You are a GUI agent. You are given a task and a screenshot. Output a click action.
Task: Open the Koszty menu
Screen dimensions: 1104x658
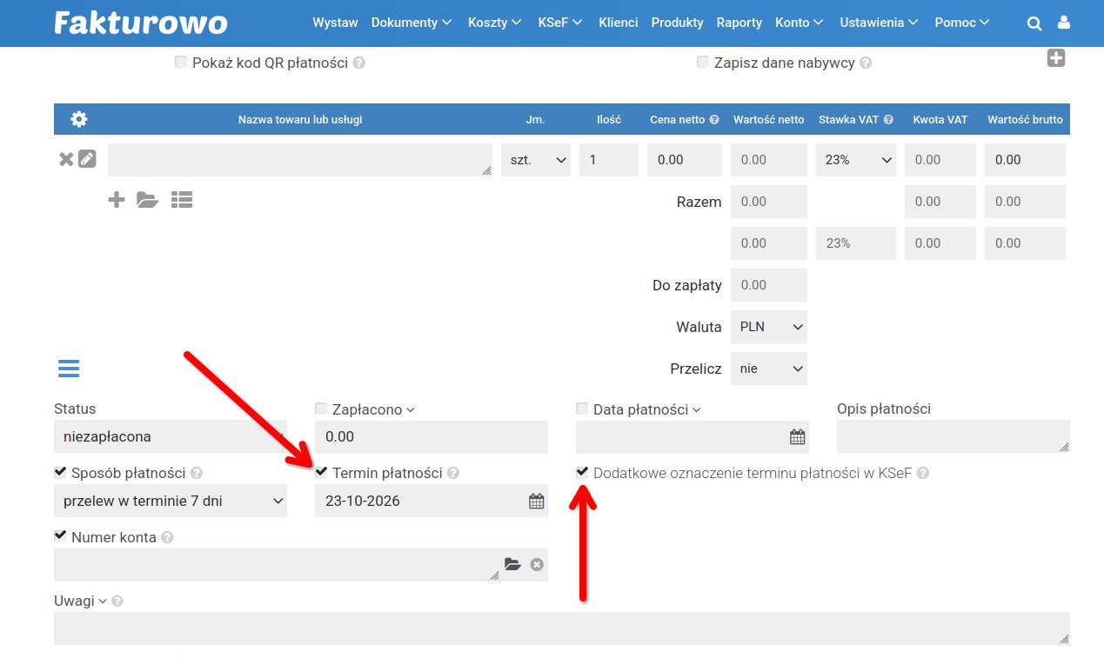[x=495, y=23]
